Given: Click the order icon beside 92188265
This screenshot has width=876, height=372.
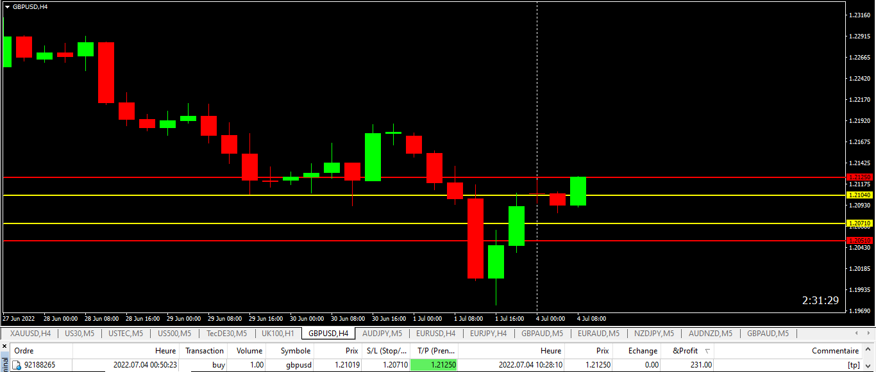Looking at the screenshot, I should [x=17, y=365].
